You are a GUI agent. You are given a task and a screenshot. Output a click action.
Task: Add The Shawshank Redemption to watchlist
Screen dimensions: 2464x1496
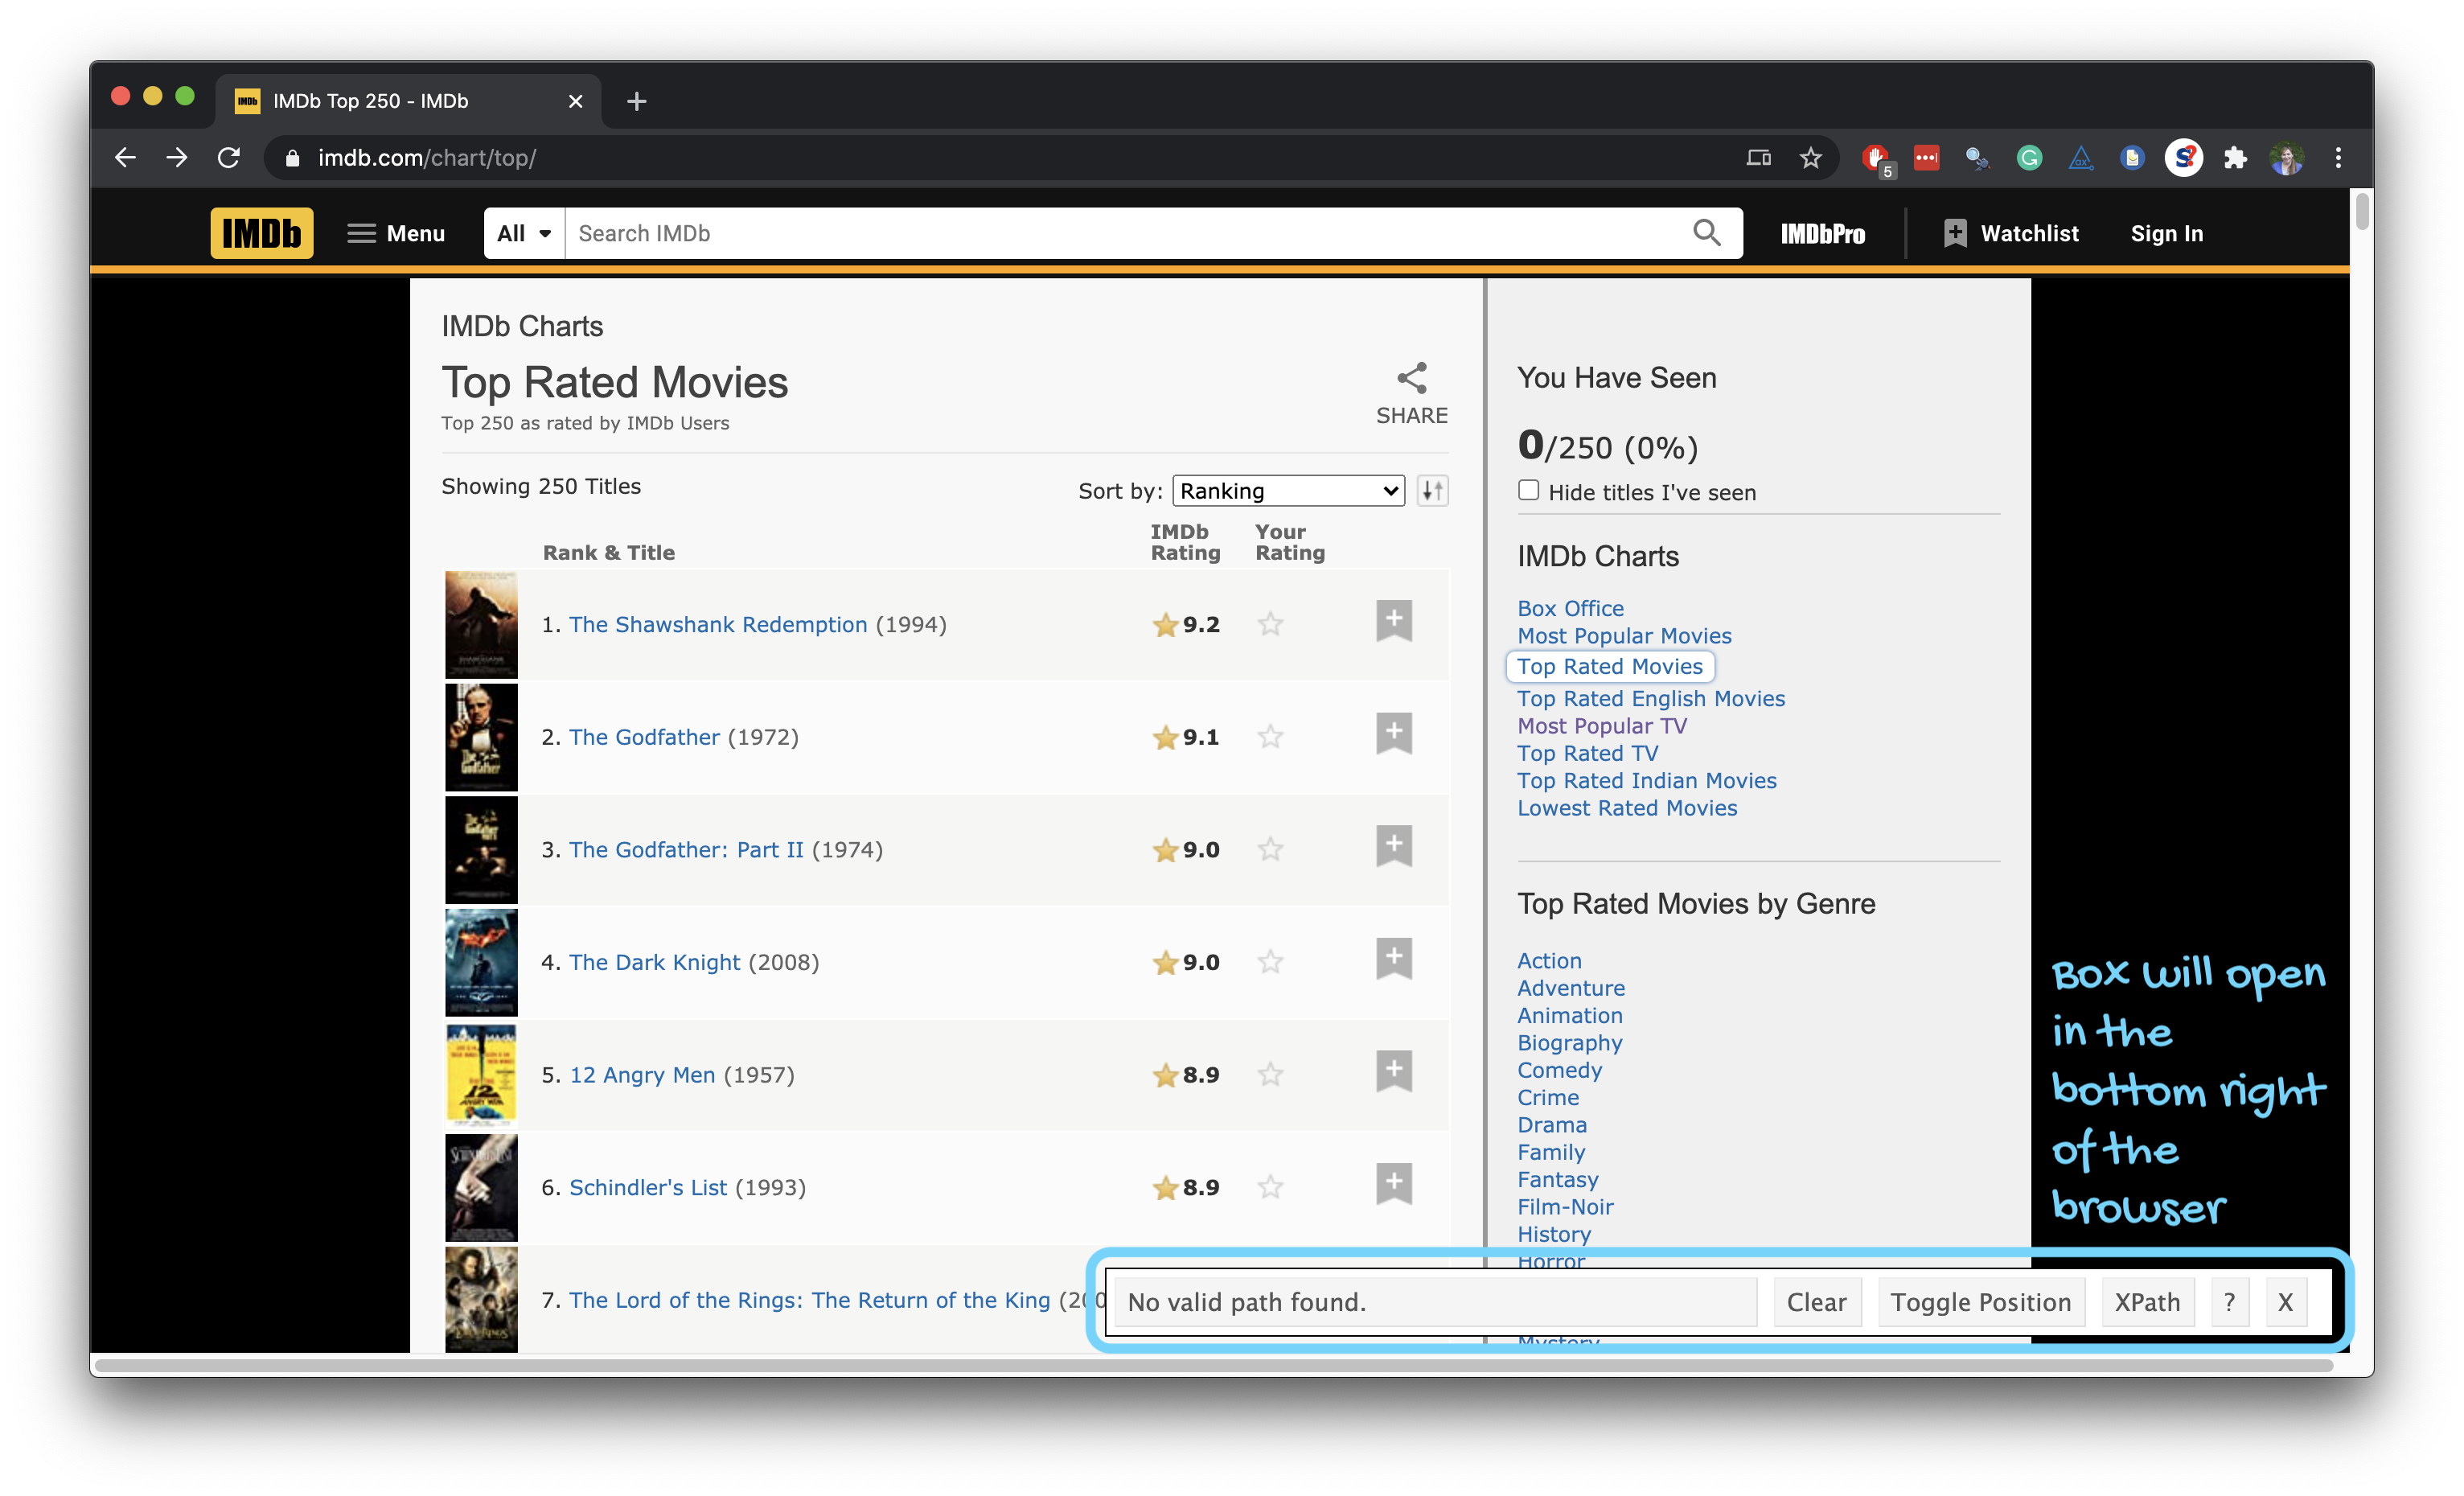point(1393,621)
